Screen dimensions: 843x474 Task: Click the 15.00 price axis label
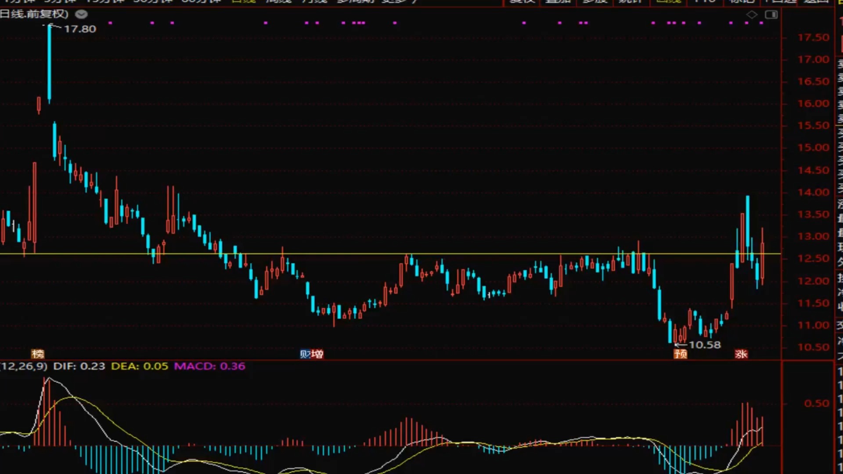tap(813, 147)
